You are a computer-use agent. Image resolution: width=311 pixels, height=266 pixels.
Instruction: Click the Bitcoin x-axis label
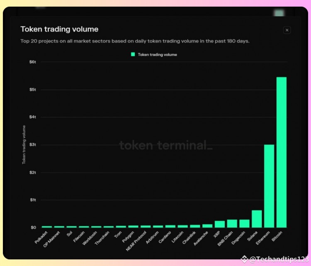click(278, 237)
